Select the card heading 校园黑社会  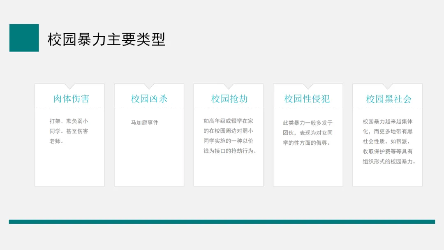click(x=389, y=99)
